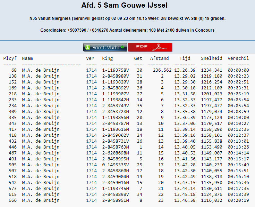Click the Get column header
The image size is (255, 207).
tap(138, 58)
